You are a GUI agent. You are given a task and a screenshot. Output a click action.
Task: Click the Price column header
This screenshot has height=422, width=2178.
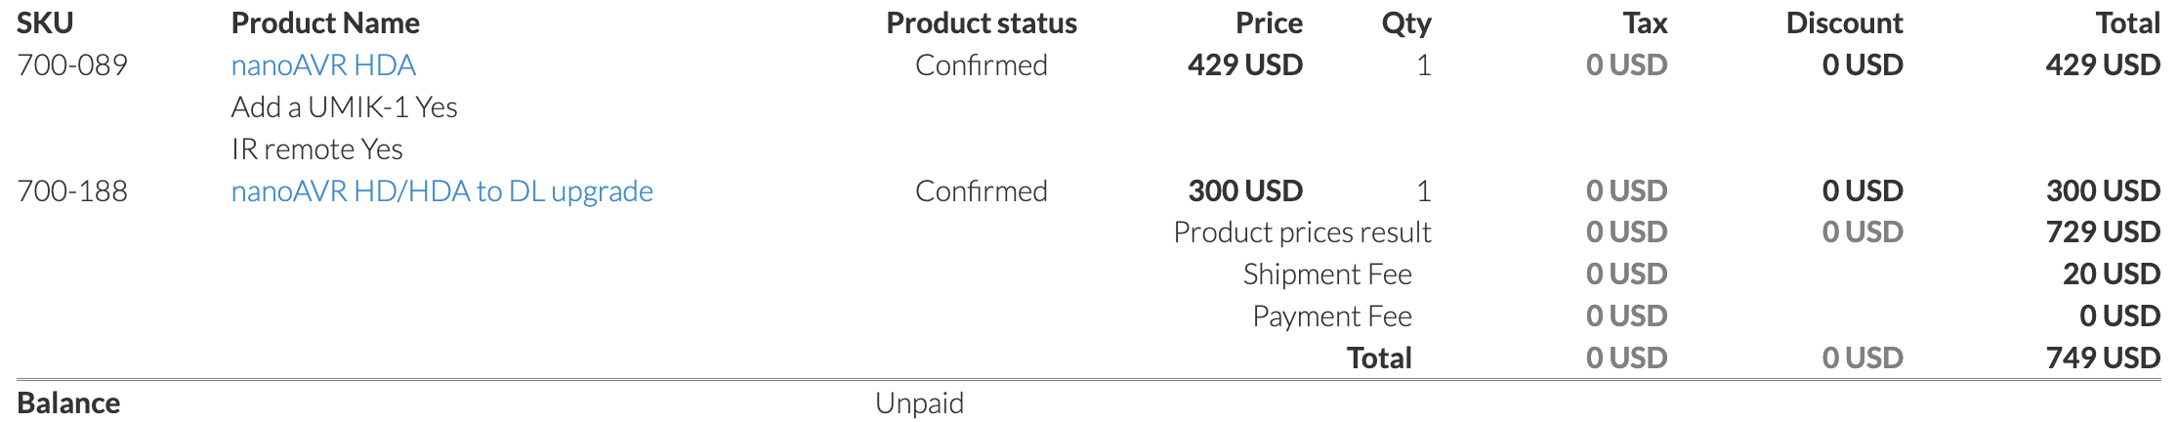click(1268, 23)
